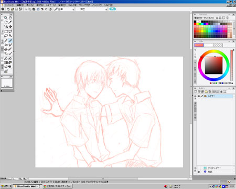Open the pen preset dropdown in toolbar
Image resolution: width=236 pixels, height=189 pixels.
point(73,9)
